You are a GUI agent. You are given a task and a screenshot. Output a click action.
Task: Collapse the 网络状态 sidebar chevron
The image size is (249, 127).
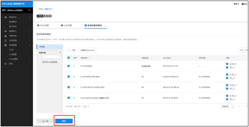pyautogui.click(x=30, y=17)
